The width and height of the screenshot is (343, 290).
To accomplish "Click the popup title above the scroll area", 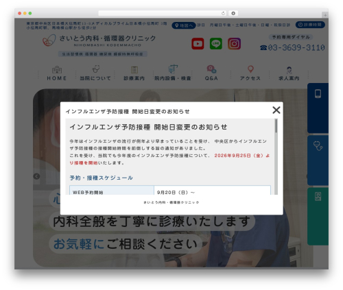I will [128, 112].
